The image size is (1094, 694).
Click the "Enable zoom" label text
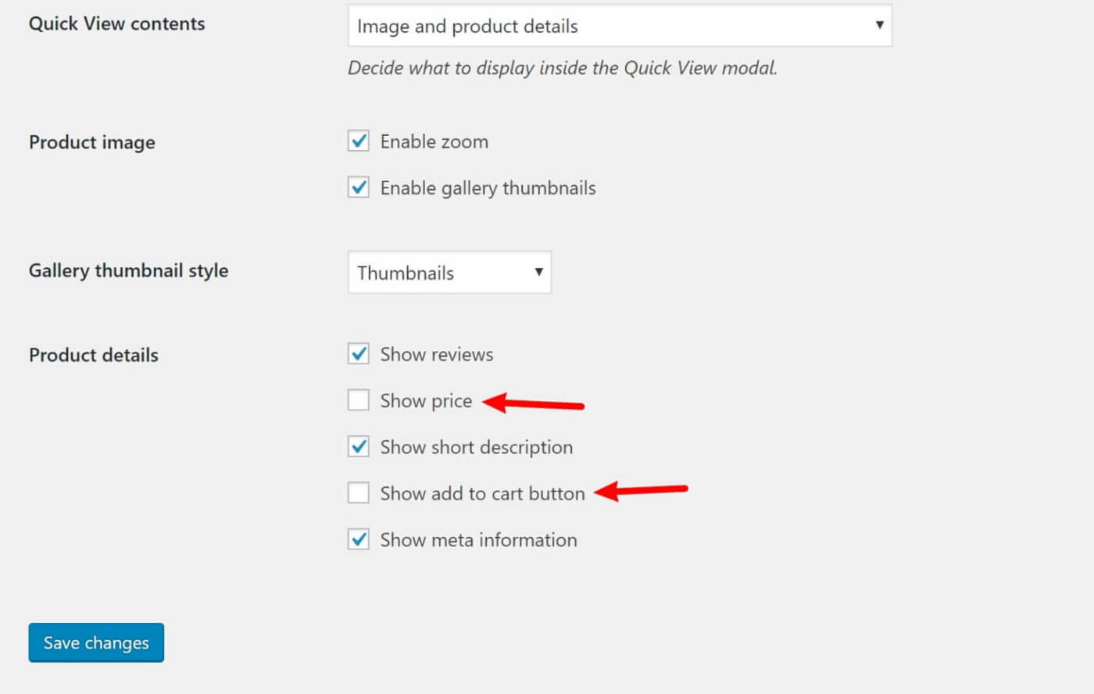[x=434, y=141]
